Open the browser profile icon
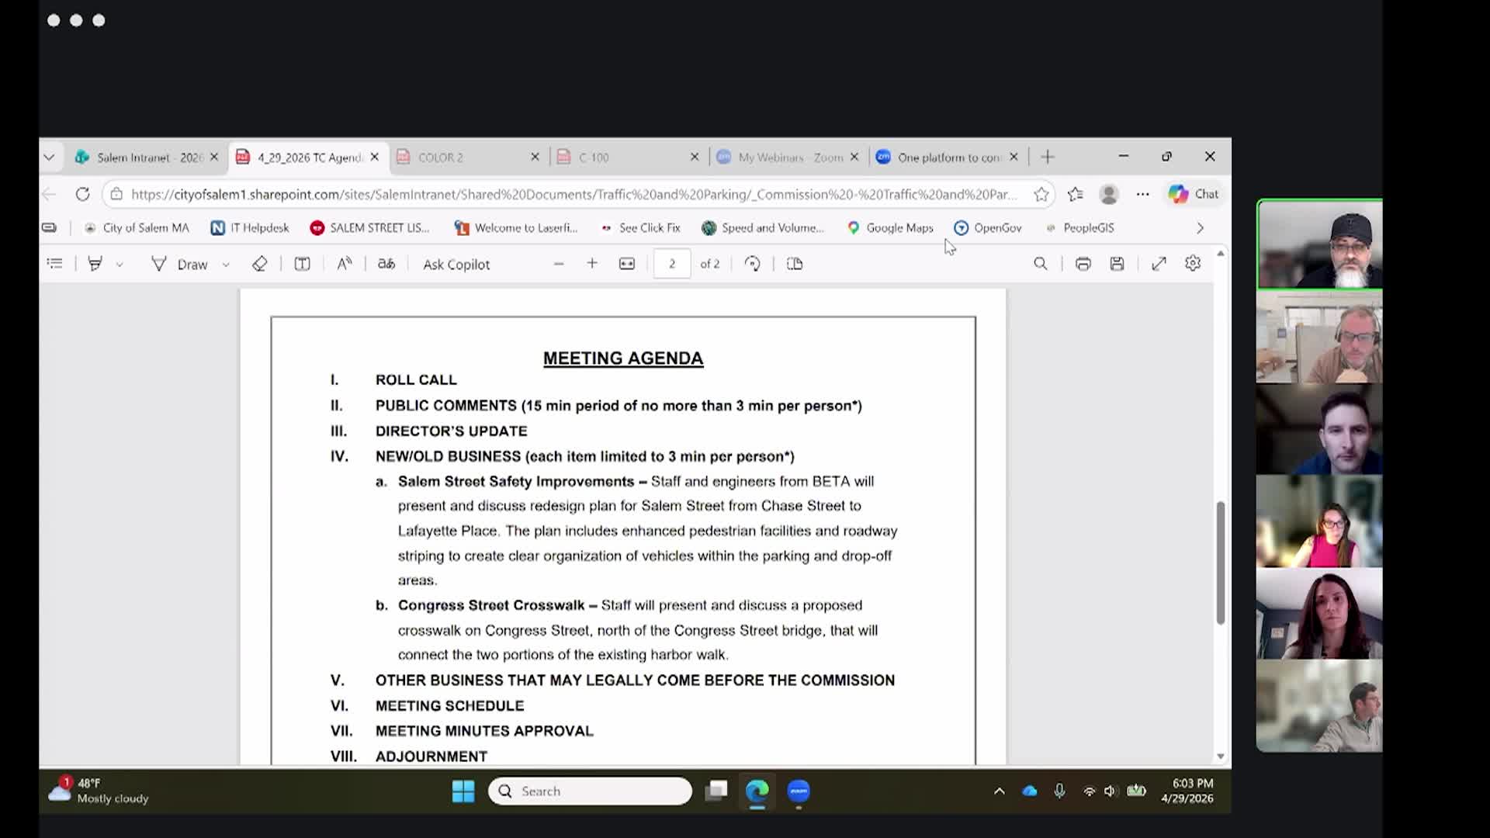The width and height of the screenshot is (1490, 838). [x=1109, y=195]
